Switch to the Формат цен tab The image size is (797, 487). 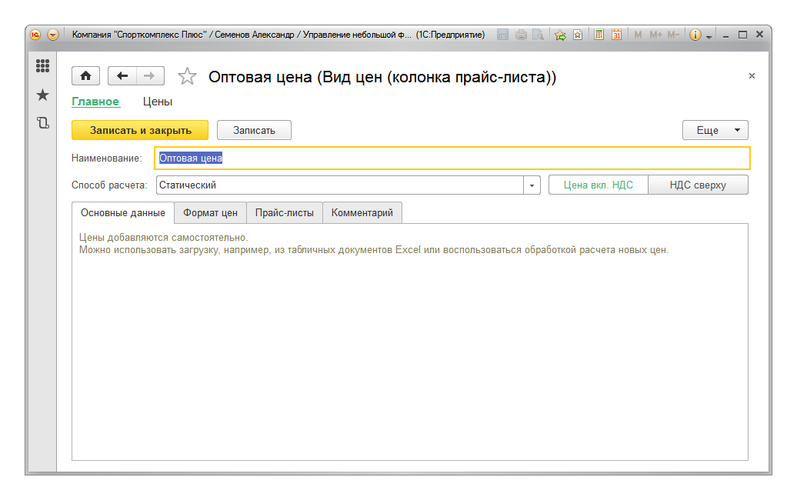(211, 213)
